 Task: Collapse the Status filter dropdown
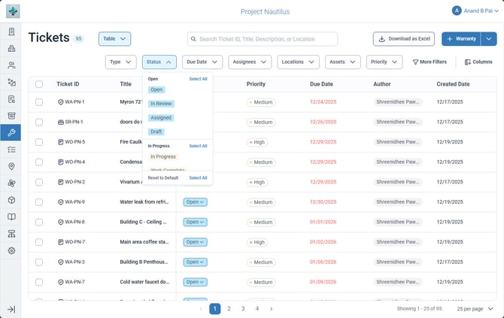point(159,62)
